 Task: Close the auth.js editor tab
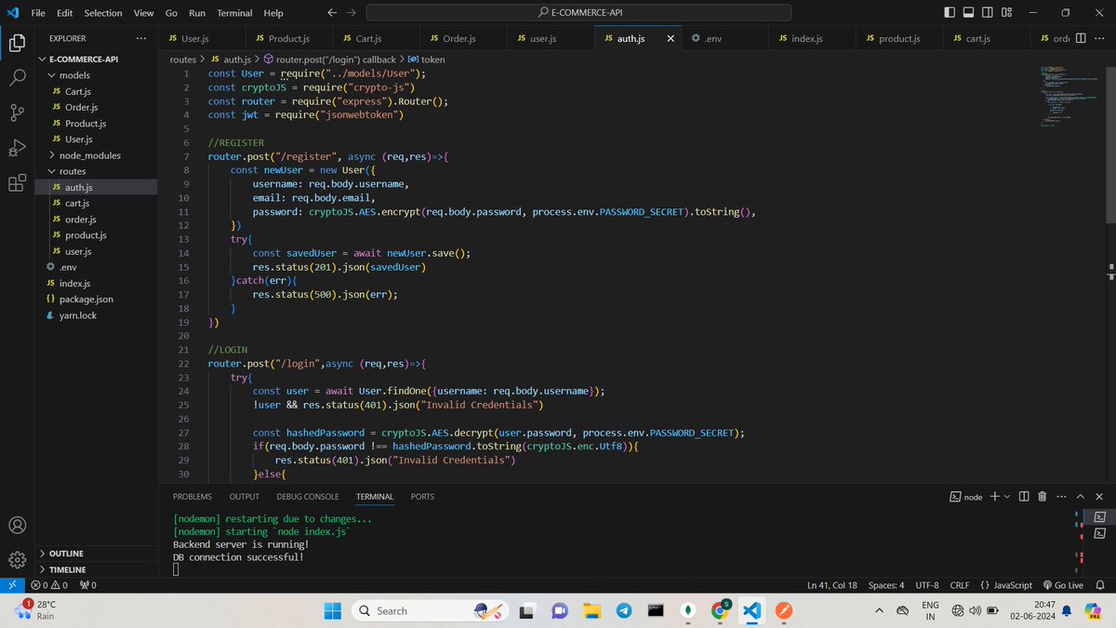click(x=671, y=39)
